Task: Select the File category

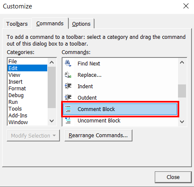Action: (x=27, y=62)
